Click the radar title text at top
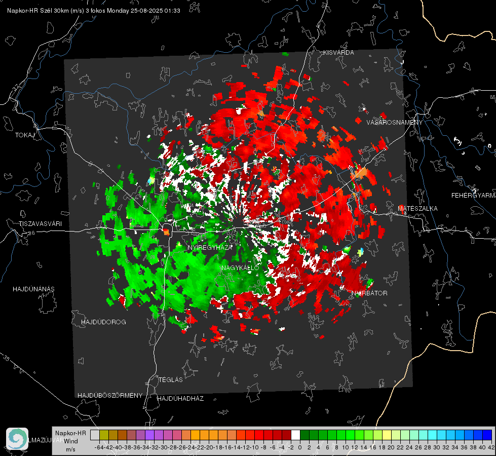Screen dimensions: 496x456 point(94,11)
